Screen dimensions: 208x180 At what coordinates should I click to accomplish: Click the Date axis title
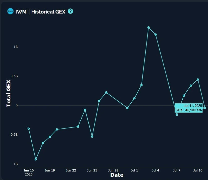point(117,175)
